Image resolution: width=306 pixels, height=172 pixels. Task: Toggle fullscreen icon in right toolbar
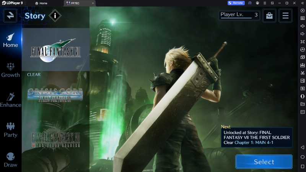click(x=303, y=42)
